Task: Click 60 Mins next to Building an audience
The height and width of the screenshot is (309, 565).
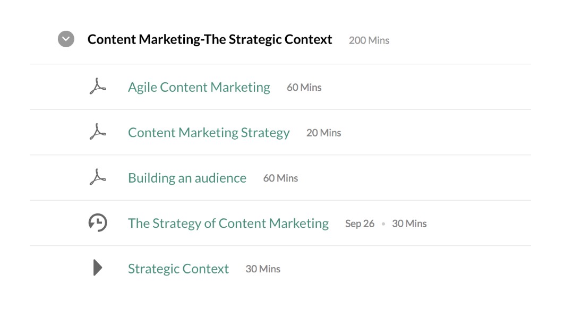Action: tap(280, 178)
